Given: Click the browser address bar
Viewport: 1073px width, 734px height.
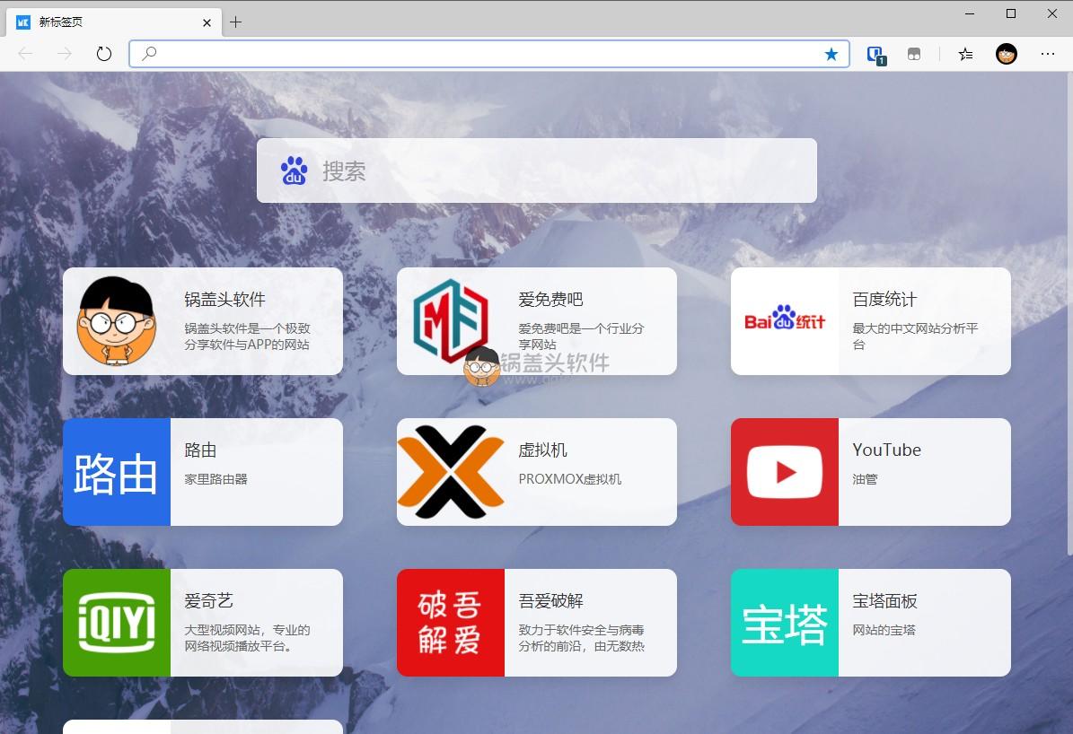Looking at the screenshot, I should click(485, 54).
